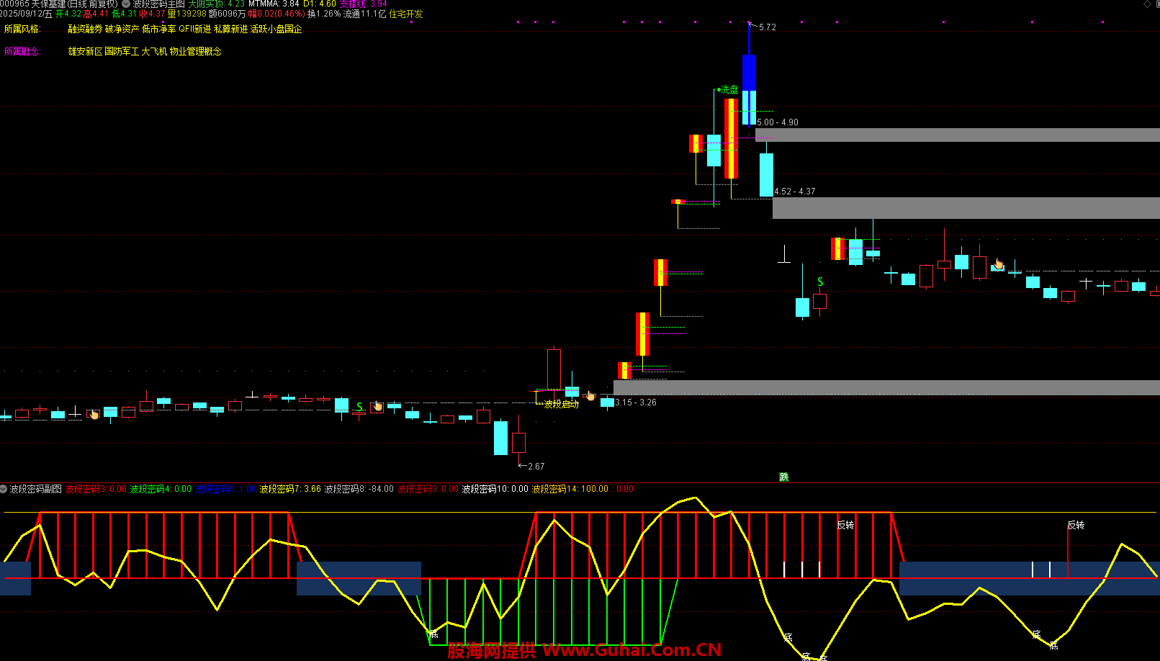The height and width of the screenshot is (661, 1160).
Task: Click the first 反转 label in the sub-chart
Action: [x=845, y=525]
